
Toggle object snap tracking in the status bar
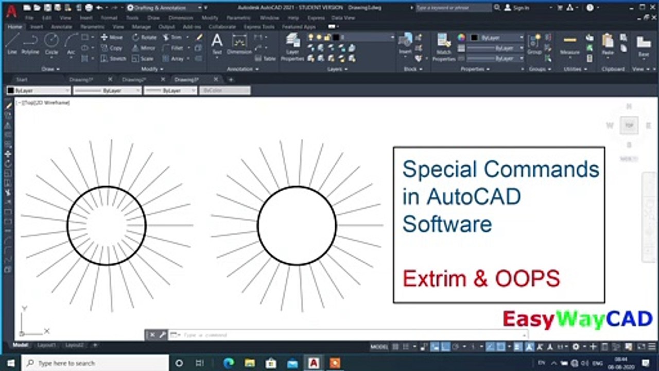[x=490, y=347]
